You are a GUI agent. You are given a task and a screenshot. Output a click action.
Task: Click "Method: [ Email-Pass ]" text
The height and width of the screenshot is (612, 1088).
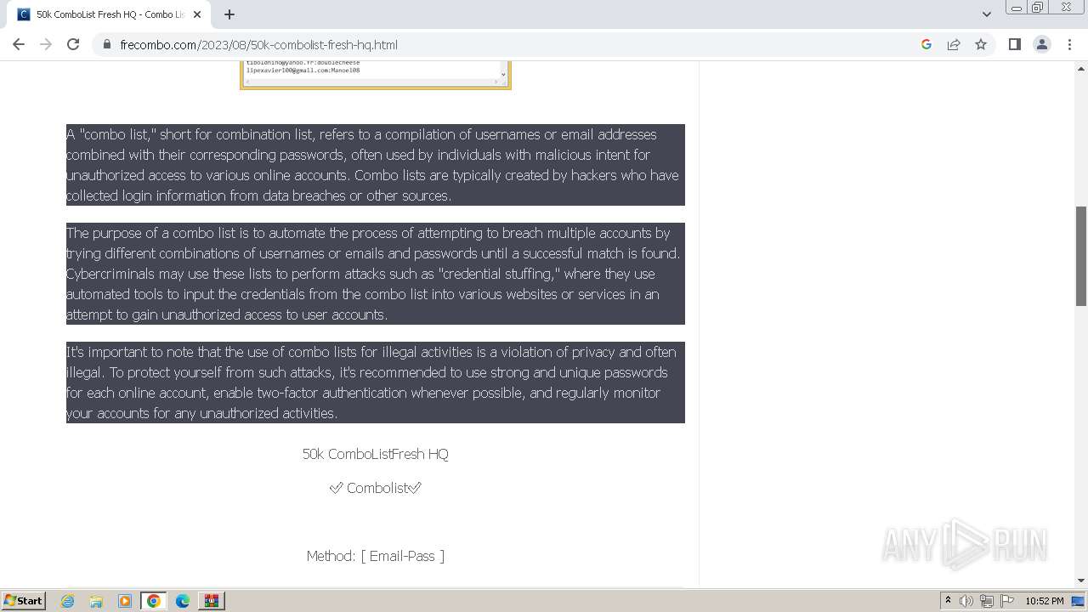[376, 556]
